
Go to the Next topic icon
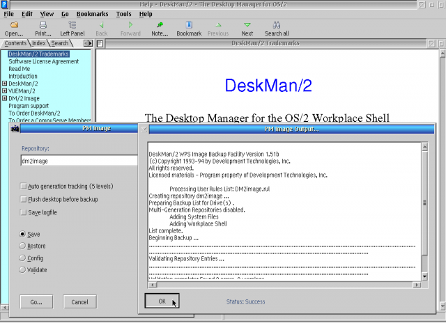coord(247,25)
